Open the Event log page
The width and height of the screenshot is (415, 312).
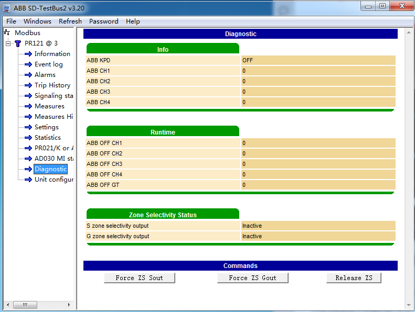pyautogui.click(x=49, y=64)
